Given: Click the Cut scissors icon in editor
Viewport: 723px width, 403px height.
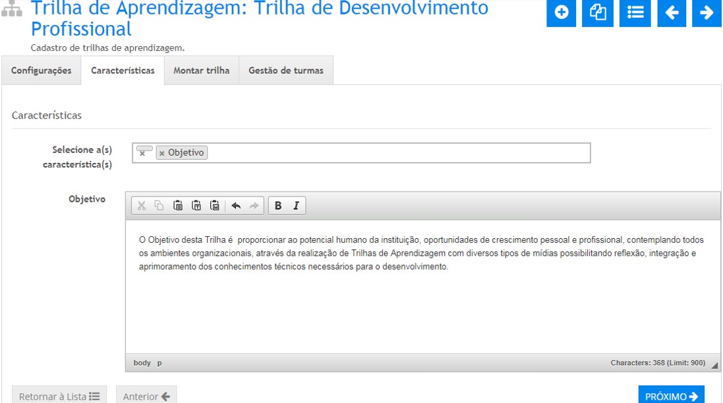Looking at the screenshot, I should [141, 206].
